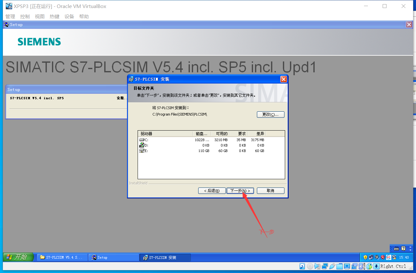416x273 pixels.
Task: Click the VirtualBox display status icon
Action: tap(347, 266)
